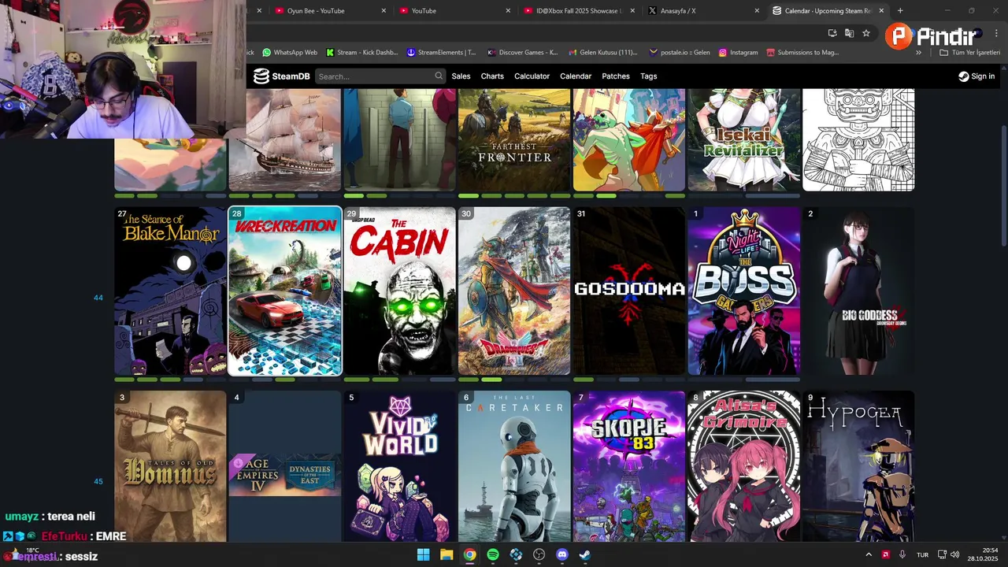Open Steam from the taskbar
This screenshot has width=1008, height=567.
pyautogui.click(x=585, y=554)
